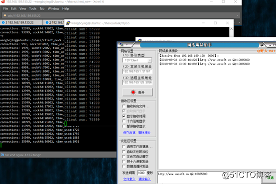
Task: Click the red connection indicator on the 断开 button
Action: pyautogui.click(x=133, y=92)
